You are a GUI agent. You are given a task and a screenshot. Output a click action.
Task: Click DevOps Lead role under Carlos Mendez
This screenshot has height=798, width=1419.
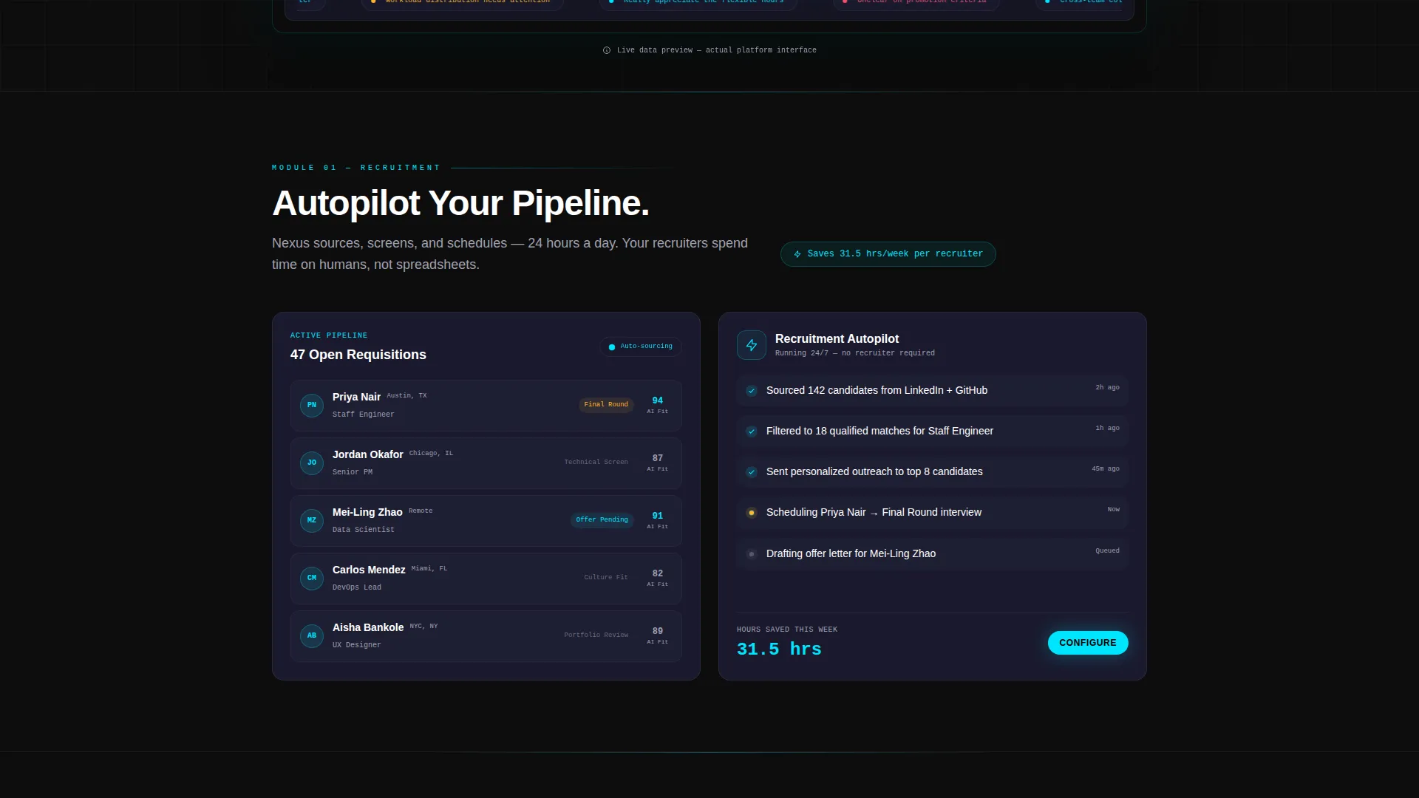357,587
